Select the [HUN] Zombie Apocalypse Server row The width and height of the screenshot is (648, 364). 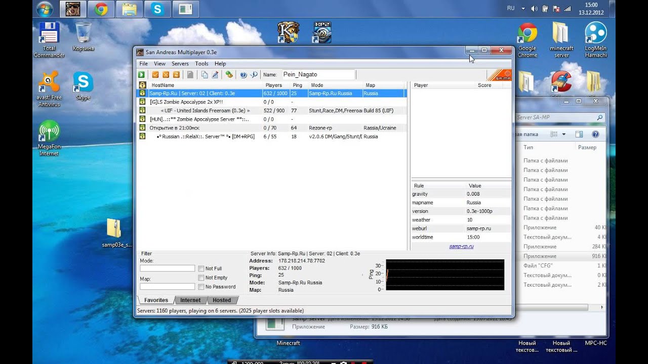[x=272, y=119]
